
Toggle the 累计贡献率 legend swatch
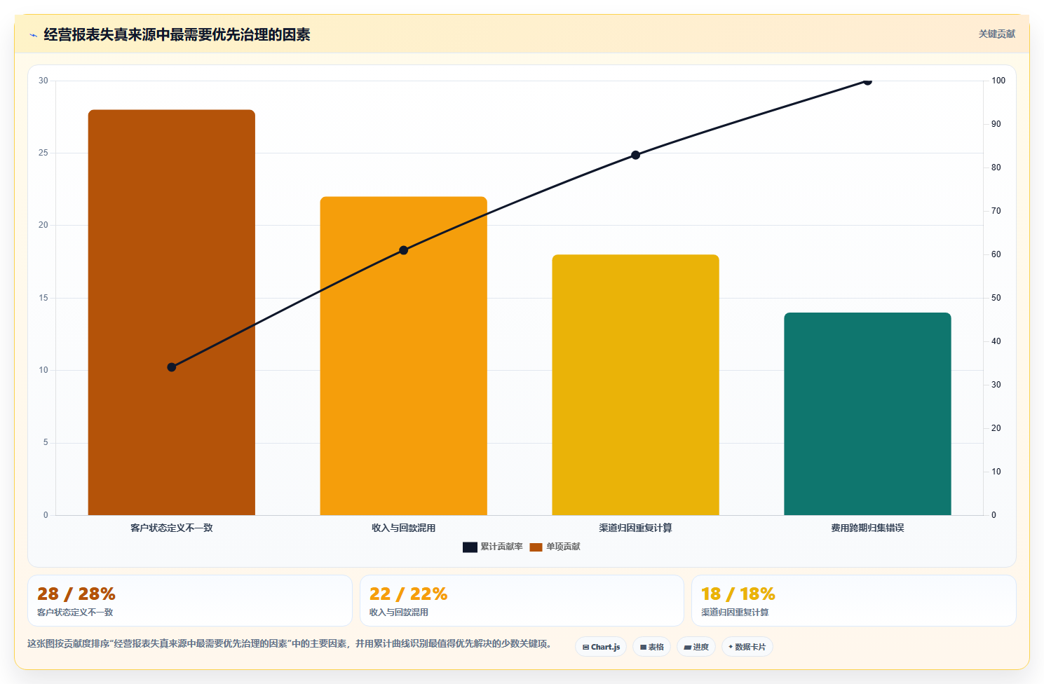pos(470,547)
